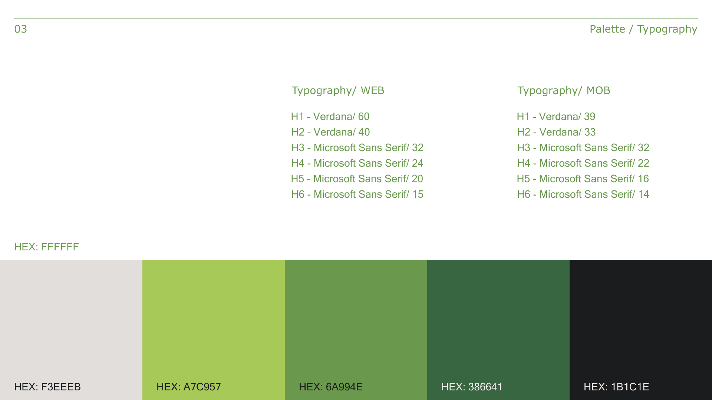Select the 1B1C1E near-black swatch

pyautogui.click(x=641, y=330)
